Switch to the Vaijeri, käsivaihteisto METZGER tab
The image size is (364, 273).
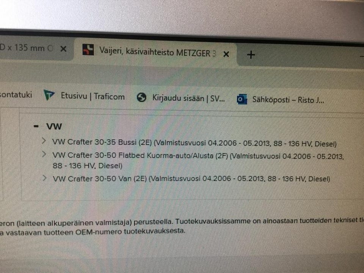click(x=155, y=52)
